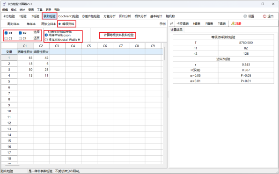Viewport: 279px width, 174px height.
Task: Select the C2 column header
Action: point(41,46)
